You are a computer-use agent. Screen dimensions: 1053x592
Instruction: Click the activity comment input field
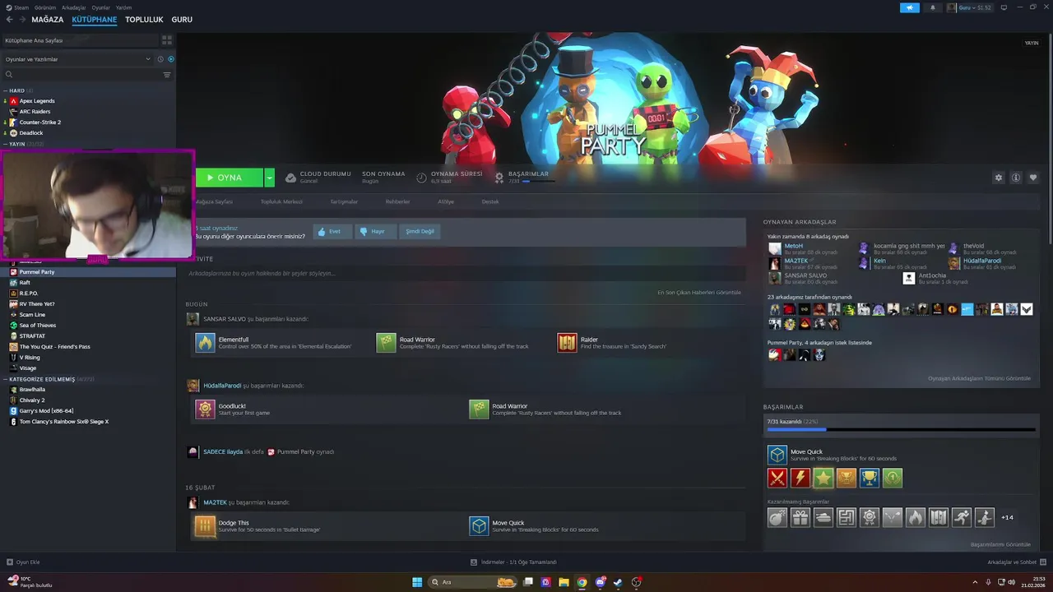(464, 274)
